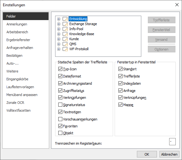
Task: Enable the Vorschauanmerkungen checkbox
Action: click(60, 119)
